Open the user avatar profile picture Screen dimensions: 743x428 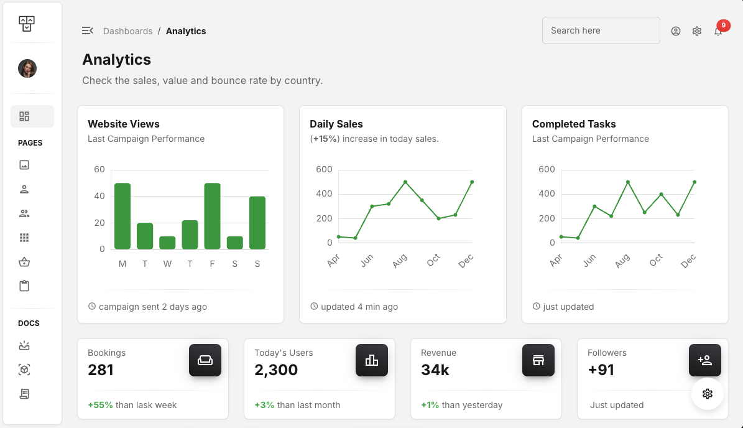point(27,68)
